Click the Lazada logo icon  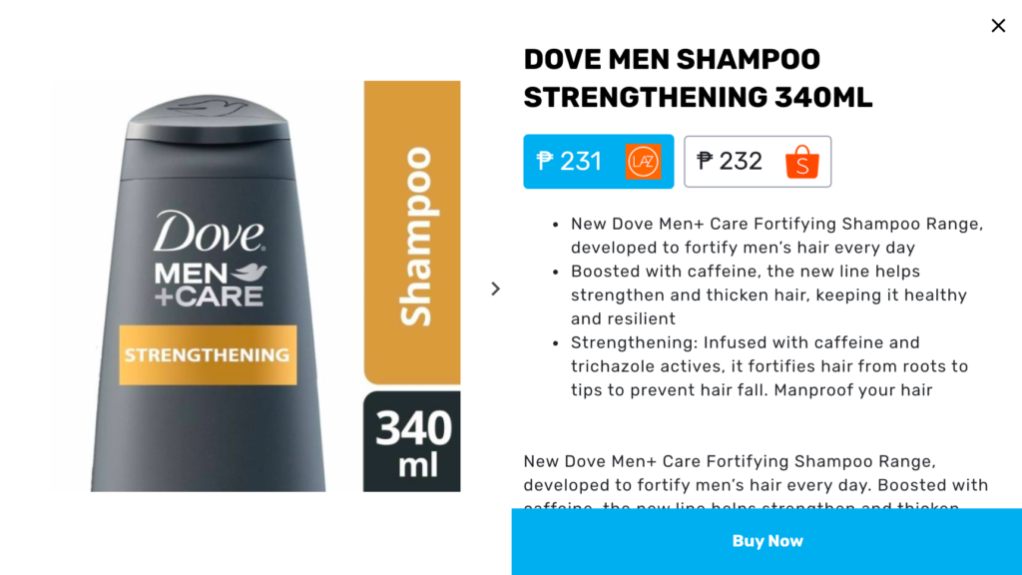(644, 162)
